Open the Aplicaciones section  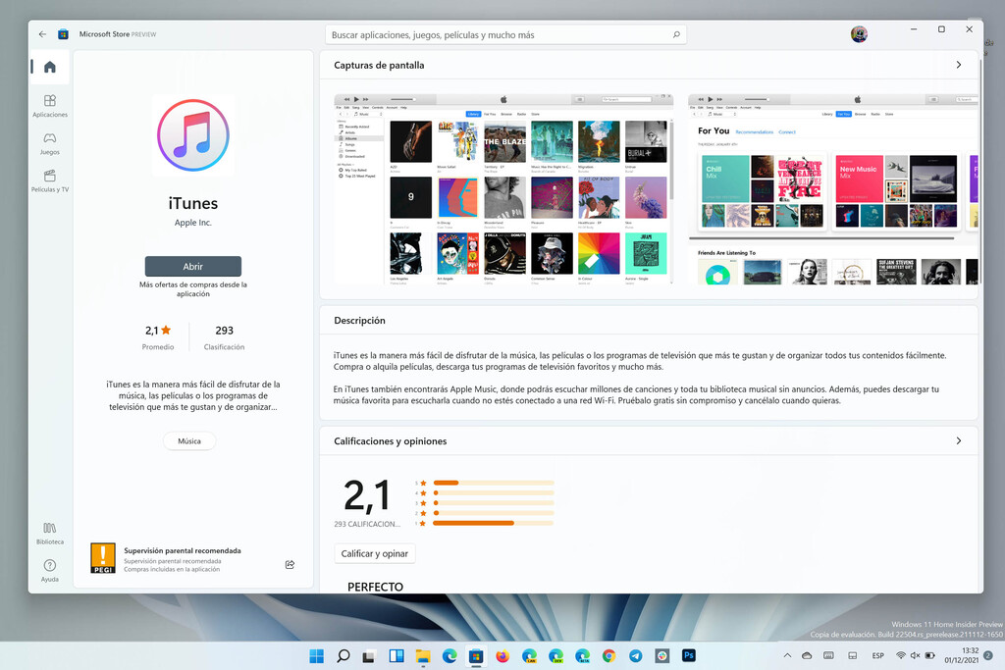point(50,106)
